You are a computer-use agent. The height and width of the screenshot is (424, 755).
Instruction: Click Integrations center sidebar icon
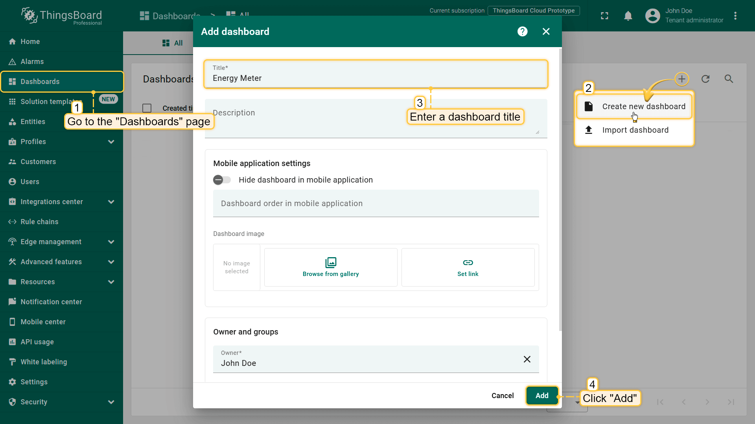tap(12, 202)
